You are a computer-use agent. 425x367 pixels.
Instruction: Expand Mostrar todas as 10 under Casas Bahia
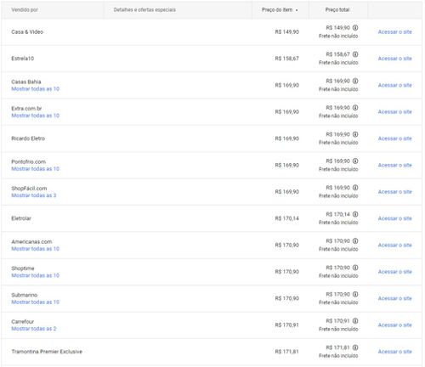36,89
